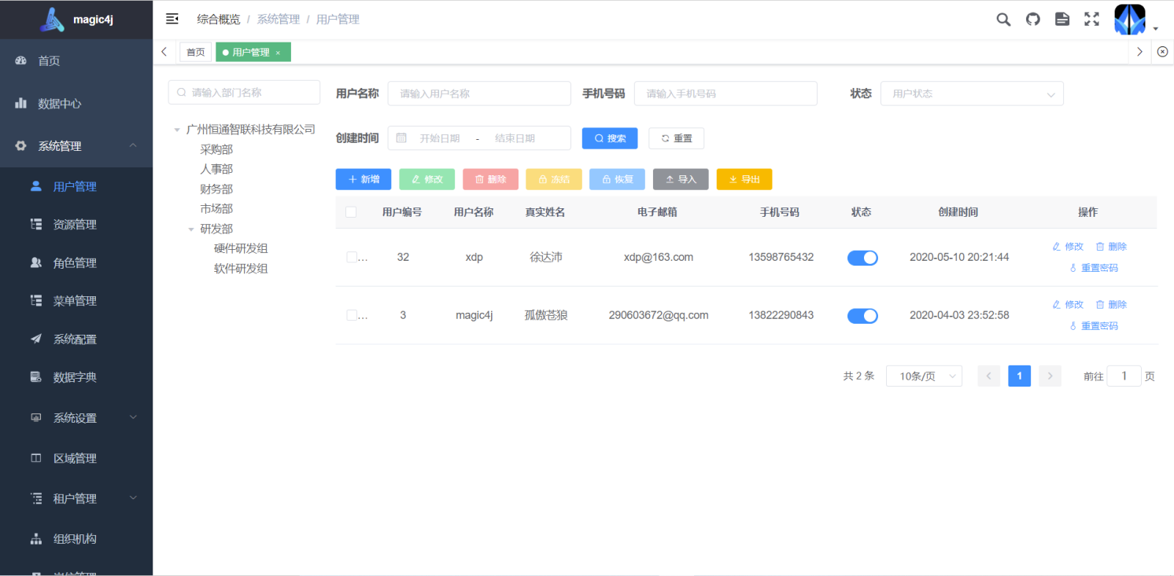1174x576 pixels.
Task: Click the user avatar in the top right
Action: point(1129,19)
